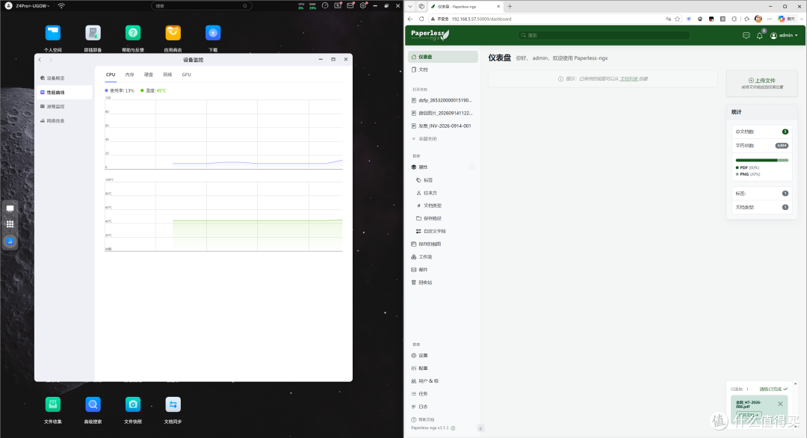Viewport: 807px width, 438px height.
Task: Click the Paperless search field
Action: (605, 36)
